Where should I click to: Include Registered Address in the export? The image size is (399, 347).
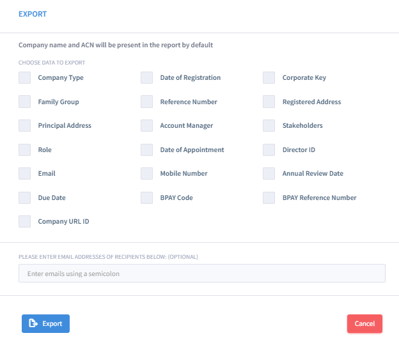[x=269, y=102]
